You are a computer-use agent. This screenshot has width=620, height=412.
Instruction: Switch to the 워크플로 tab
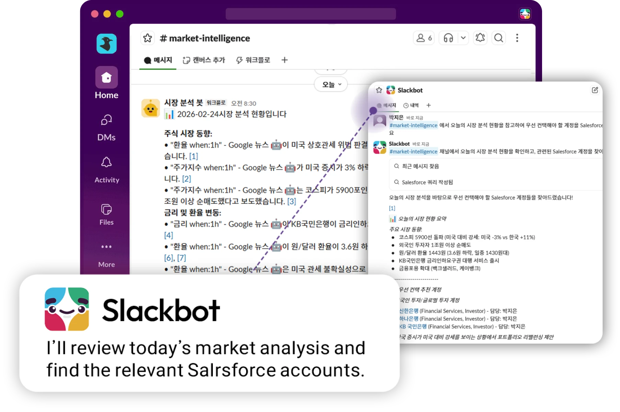253,60
